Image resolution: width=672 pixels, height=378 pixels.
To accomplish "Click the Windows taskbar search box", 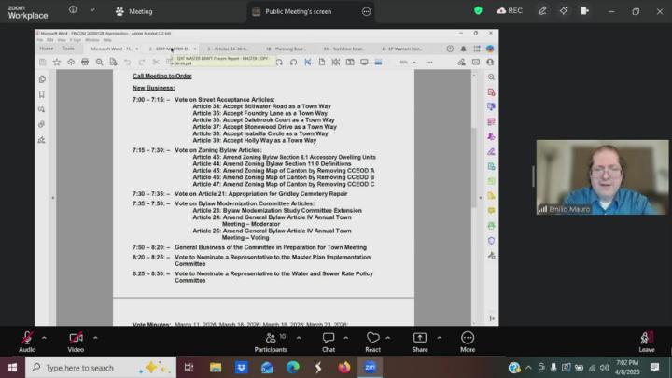I will 89,368.
